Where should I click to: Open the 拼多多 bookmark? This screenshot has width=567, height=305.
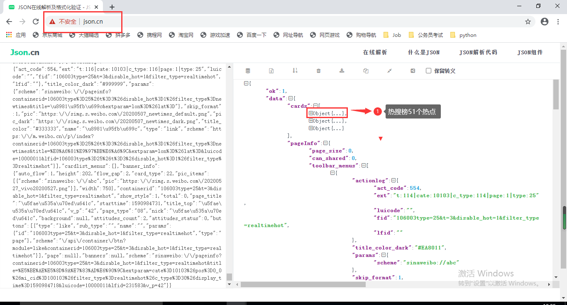118,35
